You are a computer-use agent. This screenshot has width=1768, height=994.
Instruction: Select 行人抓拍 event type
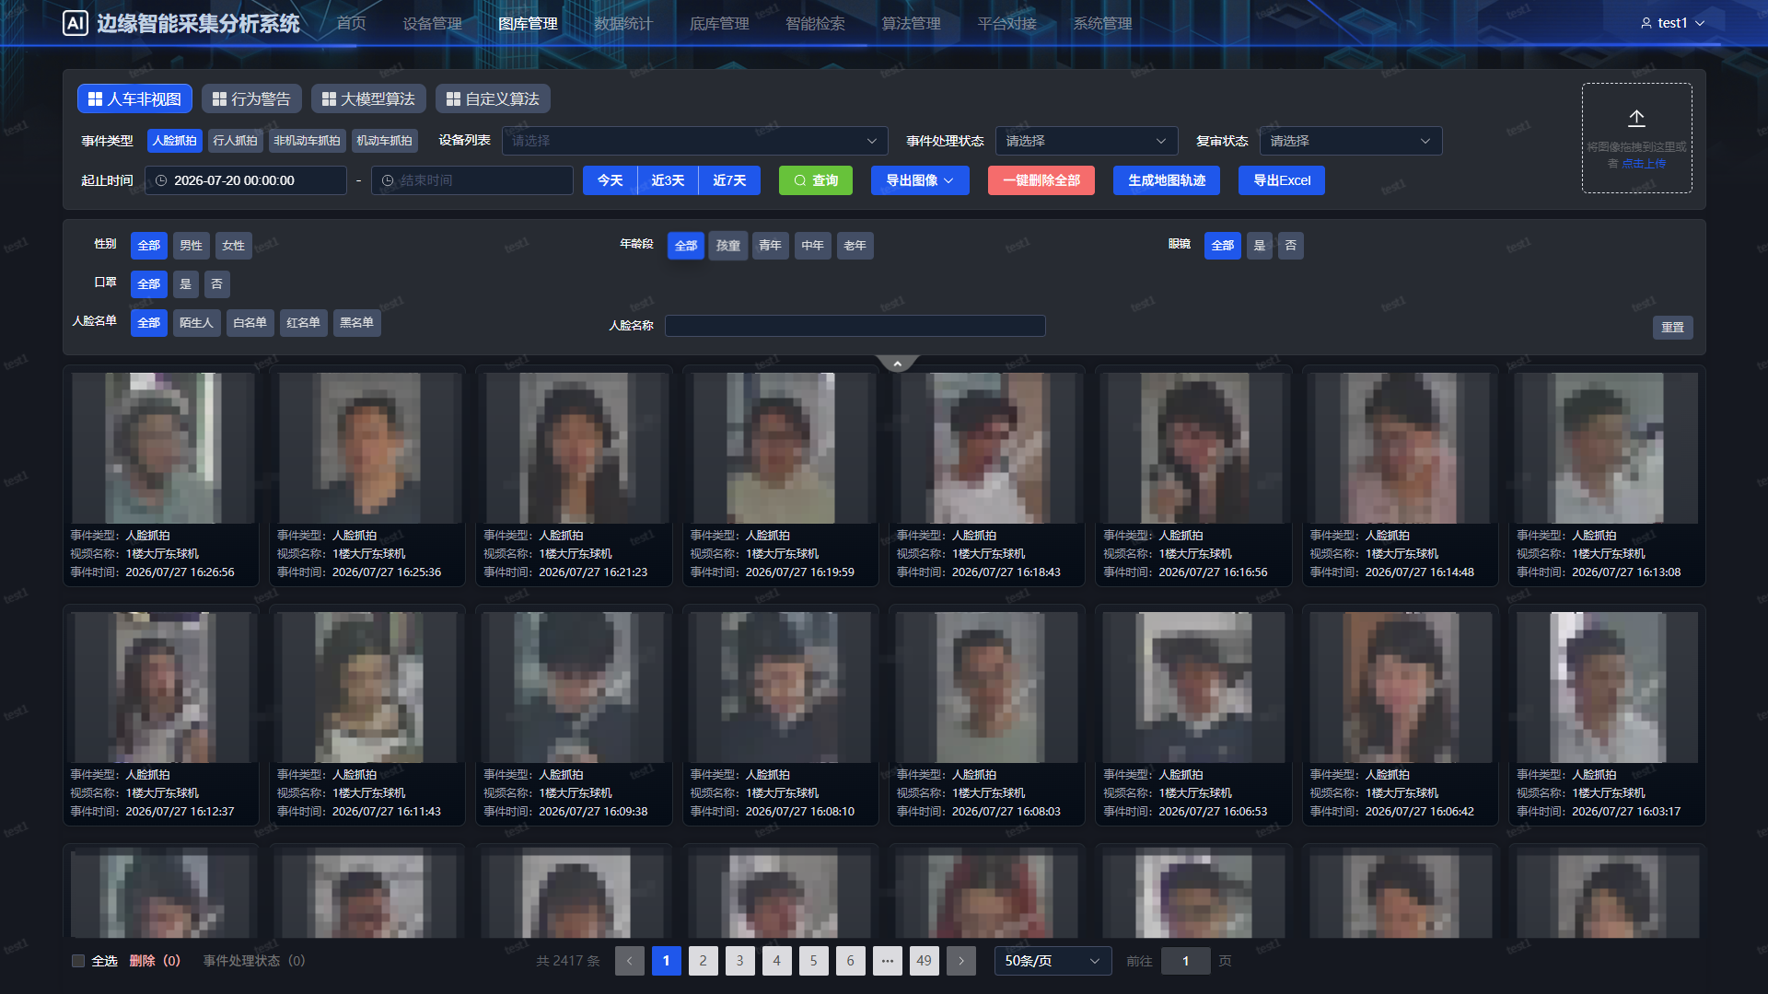(x=236, y=141)
